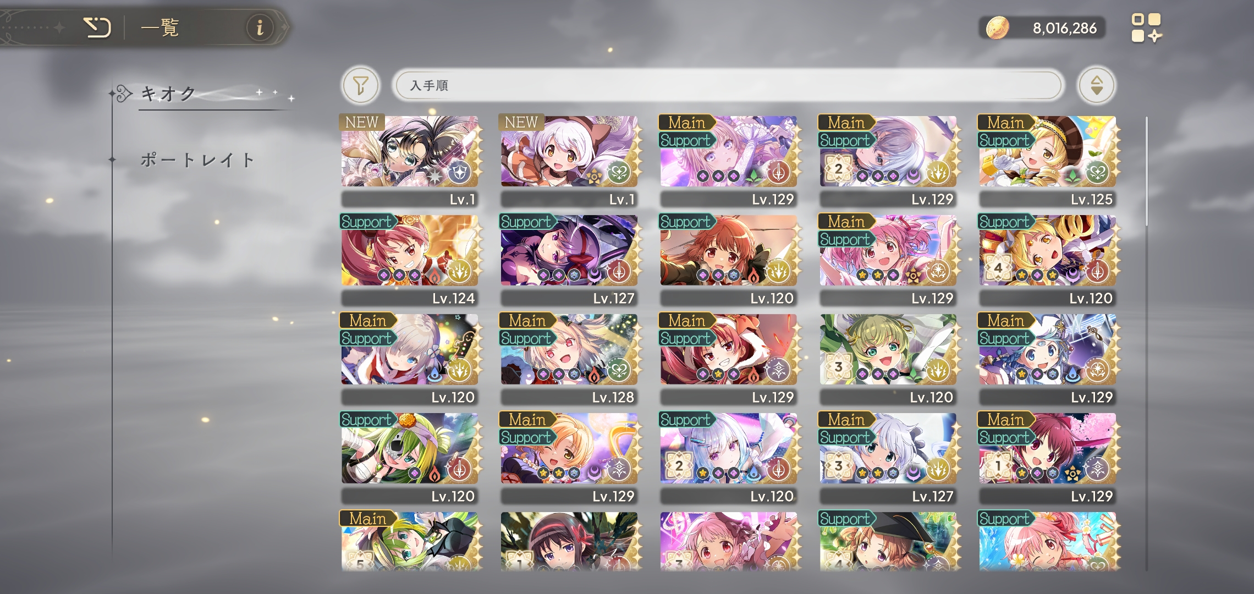Image resolution: width=1254 pixels, height=594 pixels.
Task: Open the filter funnel icon
Action: point(360,85)
